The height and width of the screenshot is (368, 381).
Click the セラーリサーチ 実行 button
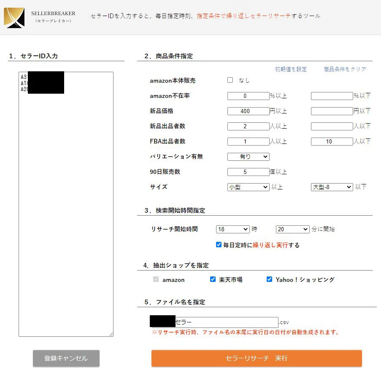coord(257,358)
